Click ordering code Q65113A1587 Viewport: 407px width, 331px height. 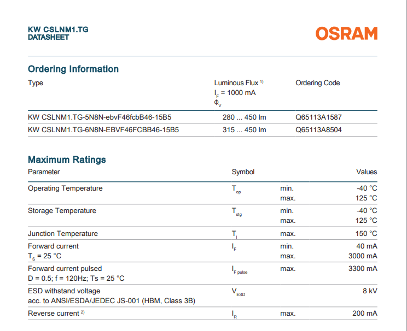click(319, 117)
